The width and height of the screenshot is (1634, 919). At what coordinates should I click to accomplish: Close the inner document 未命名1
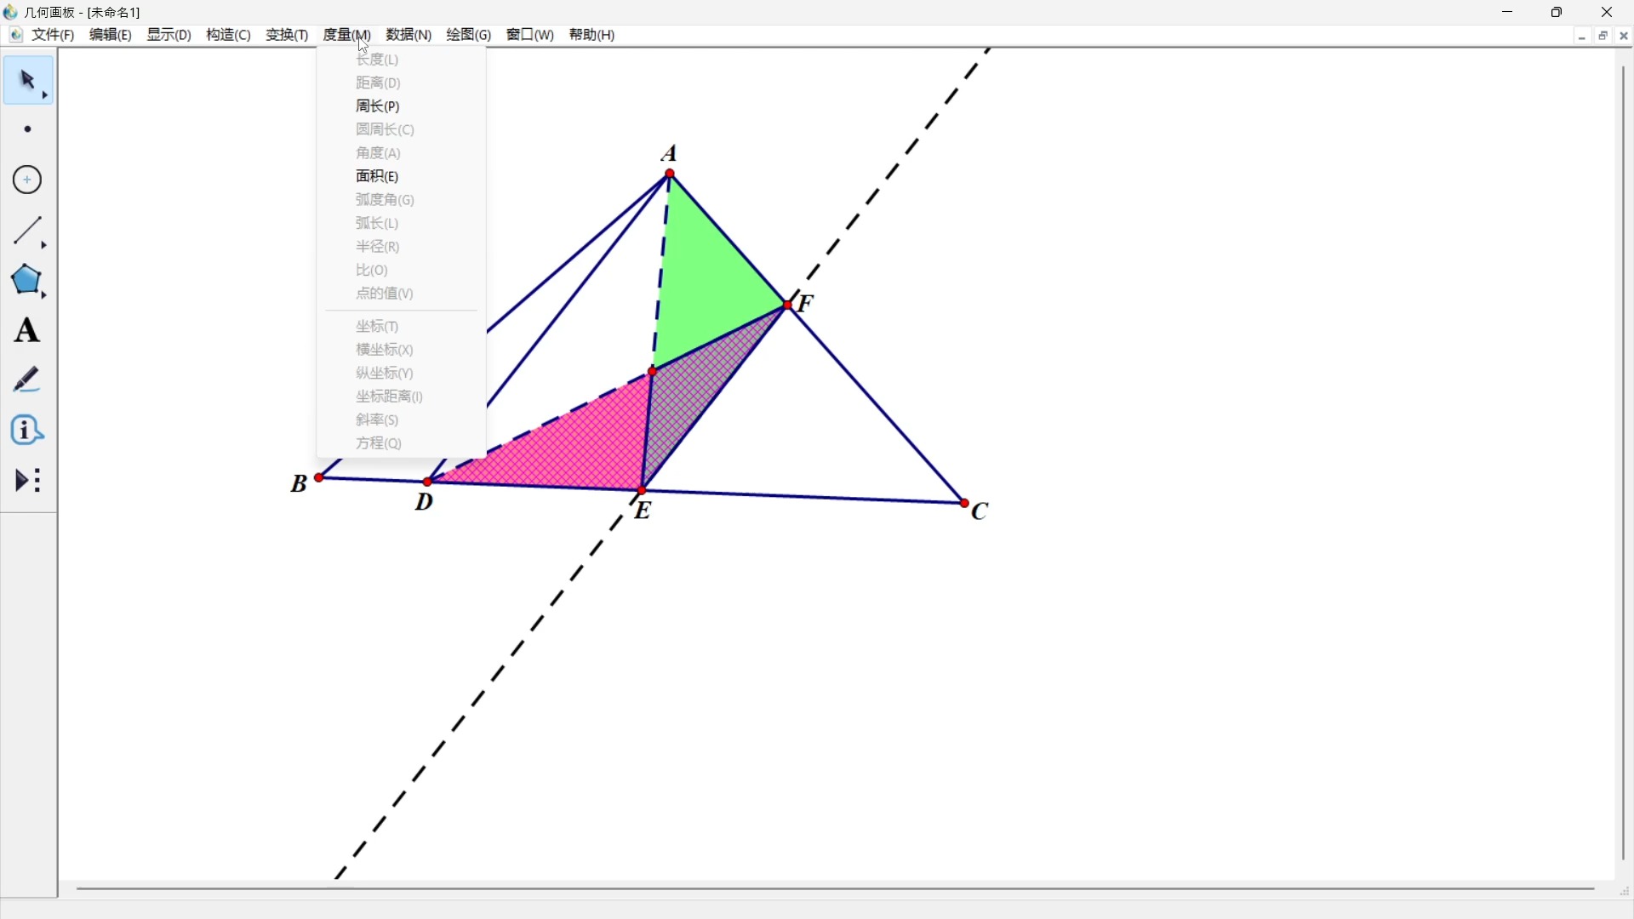pyautogui.click(x=1624, y=36)
